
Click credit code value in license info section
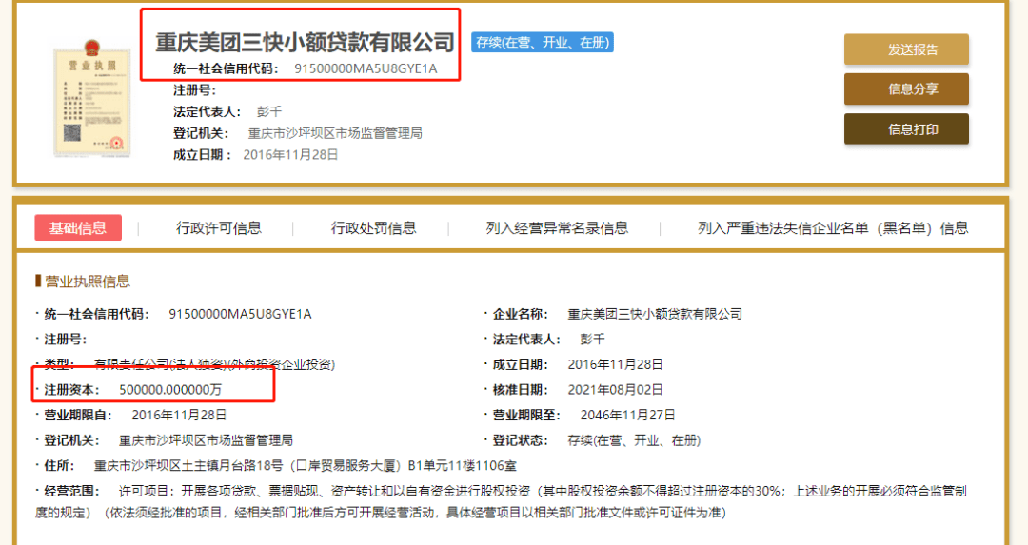[x=240, y=315]
